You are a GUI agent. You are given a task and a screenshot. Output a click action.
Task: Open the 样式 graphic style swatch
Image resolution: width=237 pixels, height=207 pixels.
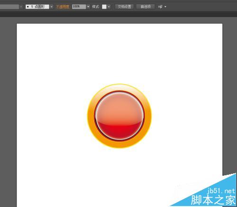point(104,7)
